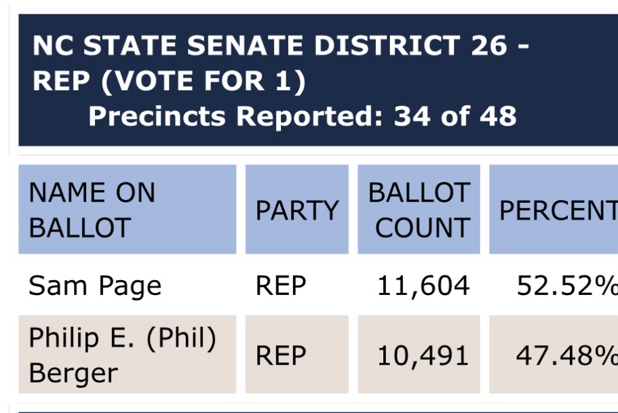Click the Berger surname text
618x413 pixels.
click(x=73, y=372)
